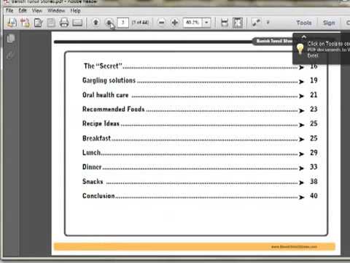
Task: Select the fit one full page icon
Action: click(x=238, y=23)
